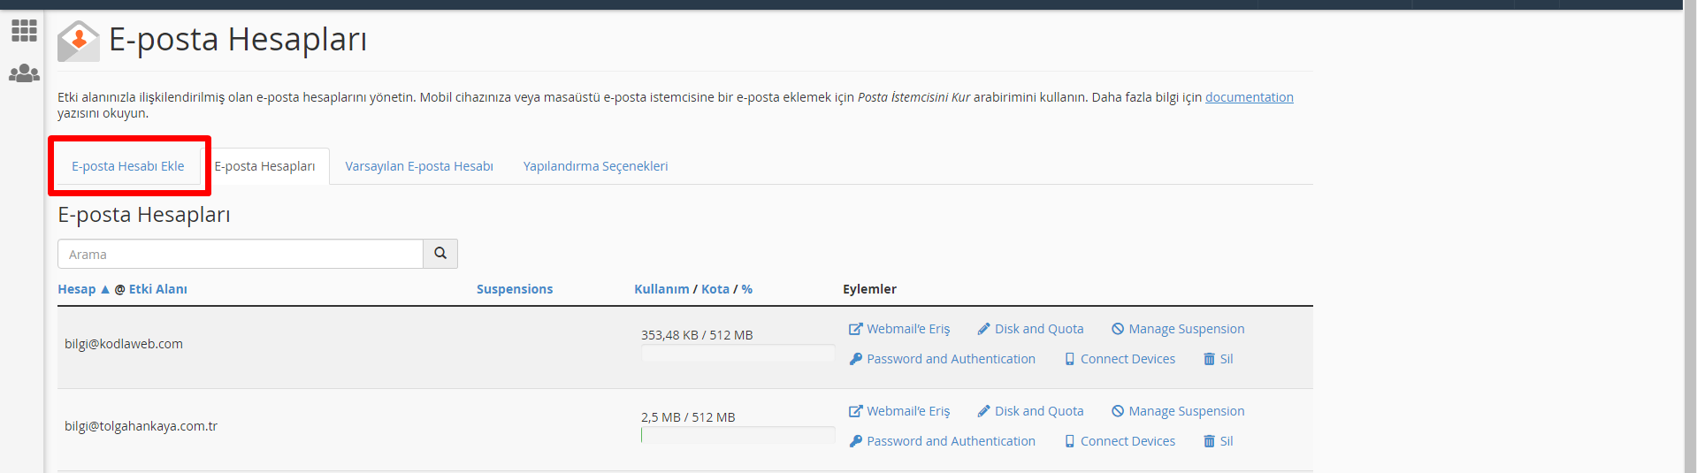Sort accounts by Etki Alanı

pyautogui.click(x=157, y=289)
